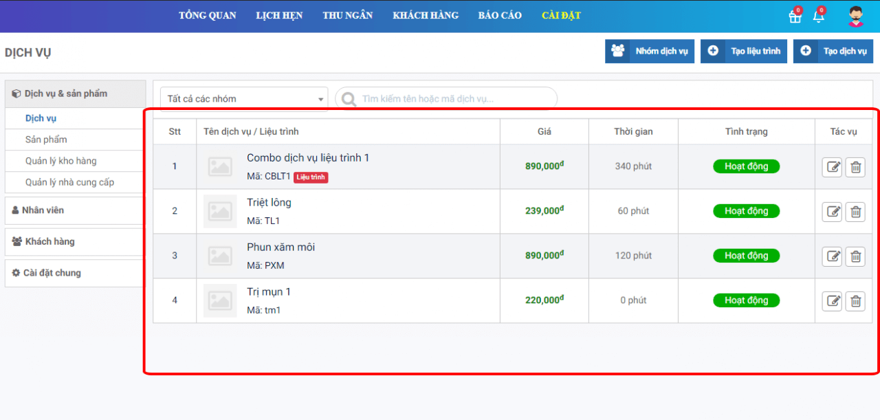Viewport: 880px width, 420px height.
Task: Click the Tạo dịch vụ button
Action: coord(833,52)
